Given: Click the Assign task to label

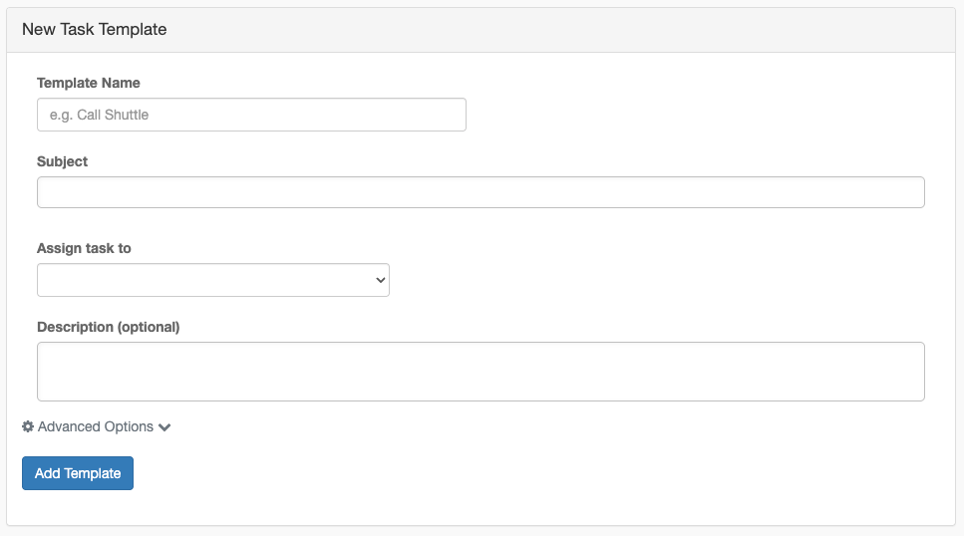Looking at the screenshot, I should tap(84, 248).
